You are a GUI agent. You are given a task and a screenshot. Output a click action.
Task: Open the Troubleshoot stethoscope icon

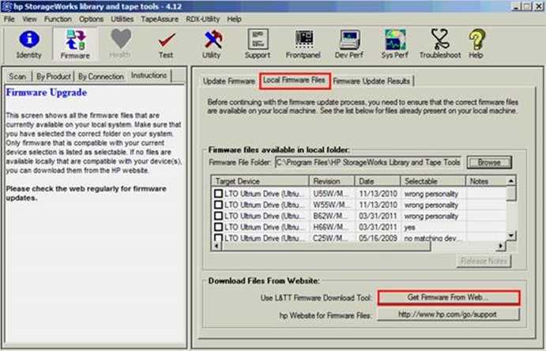440,44
